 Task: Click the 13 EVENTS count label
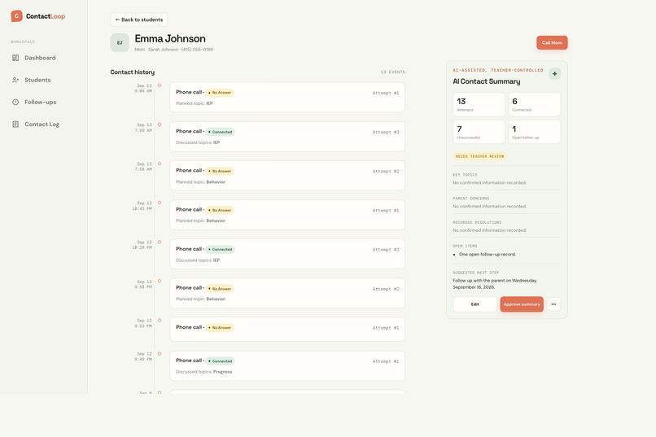point(393,72)
